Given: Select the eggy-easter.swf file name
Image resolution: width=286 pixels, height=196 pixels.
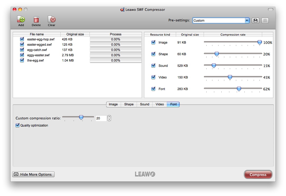Looking at the screenshot, I should [38, 55].
